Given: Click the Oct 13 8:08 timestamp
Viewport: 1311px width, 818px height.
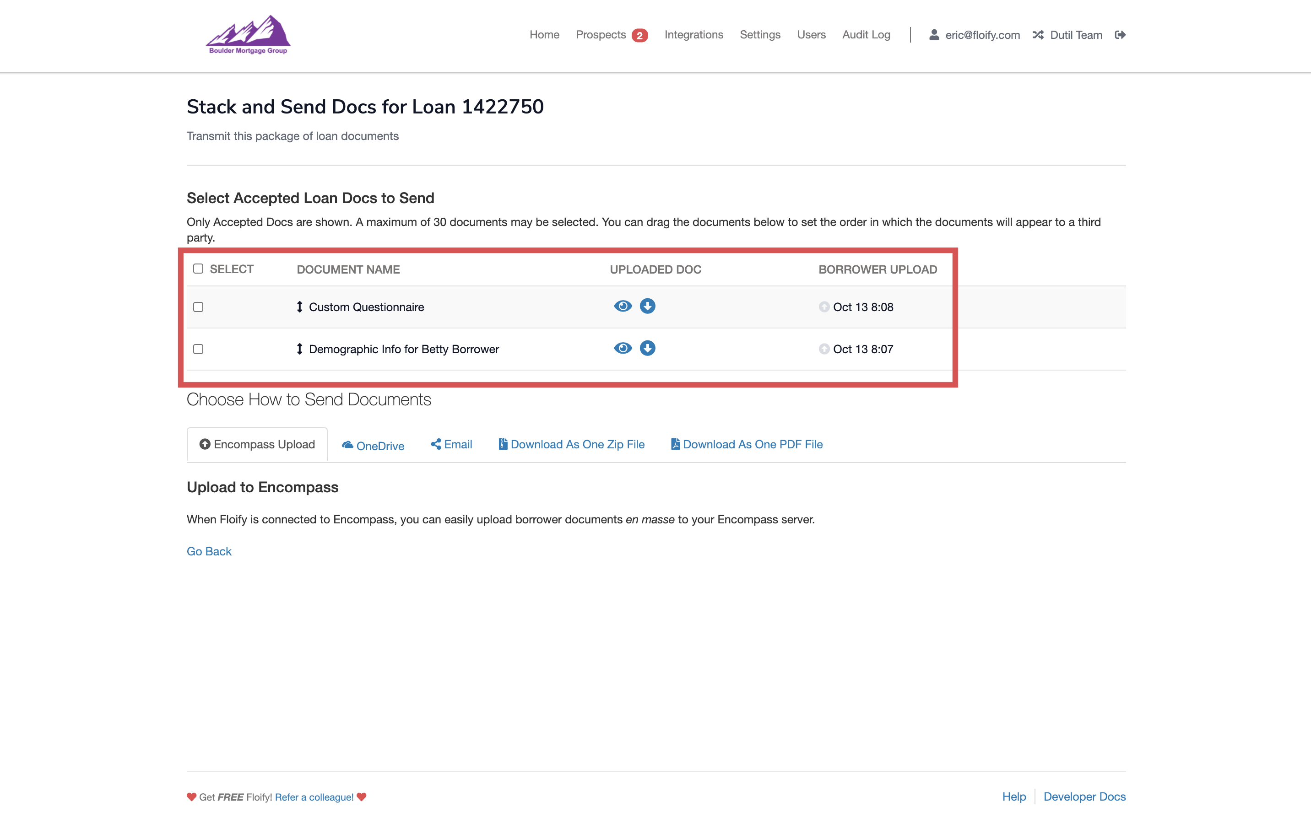Looking at the screenshot, I should [x=863, y=307].
